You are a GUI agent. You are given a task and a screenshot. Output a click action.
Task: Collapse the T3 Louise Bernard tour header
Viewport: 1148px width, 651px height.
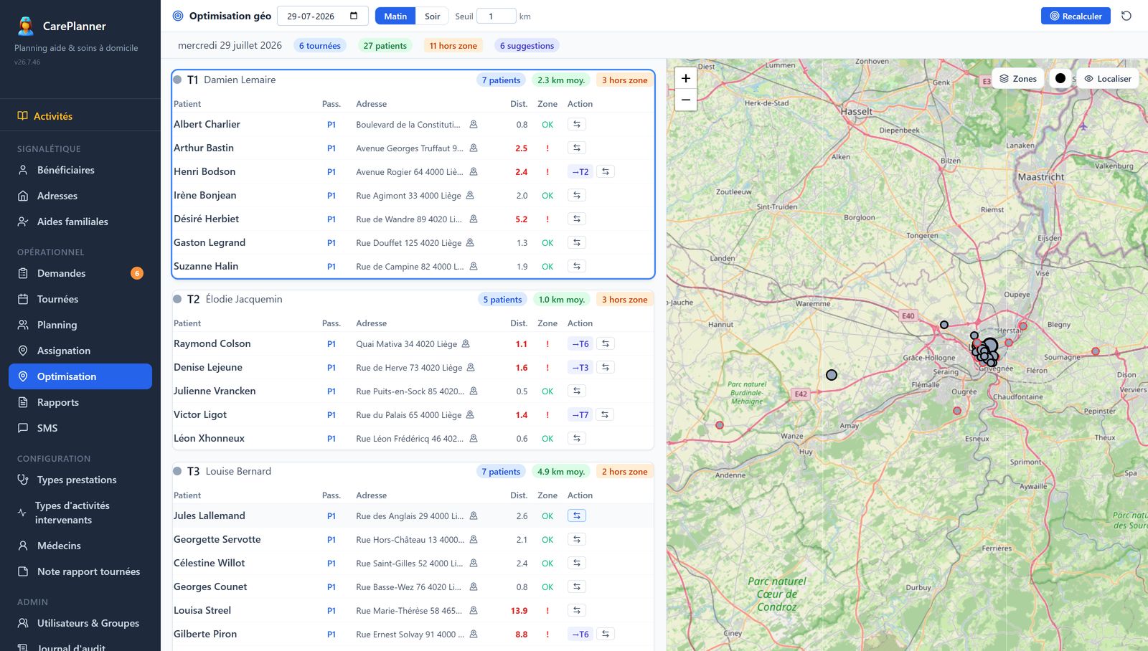pos(413,471)
